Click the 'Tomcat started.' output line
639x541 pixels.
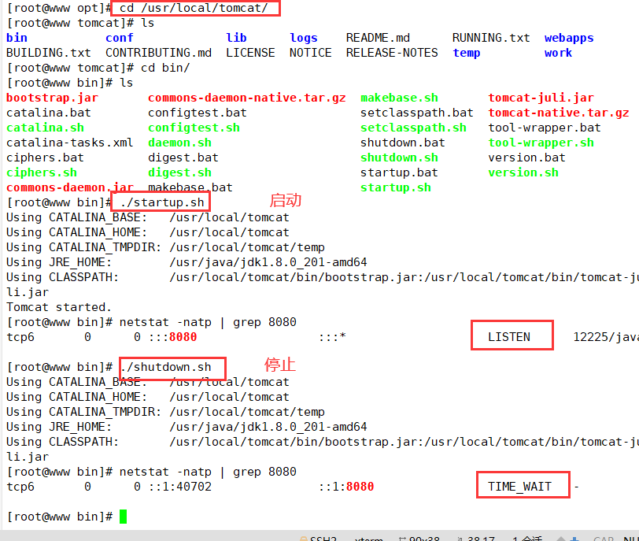(x=59, y=307)
